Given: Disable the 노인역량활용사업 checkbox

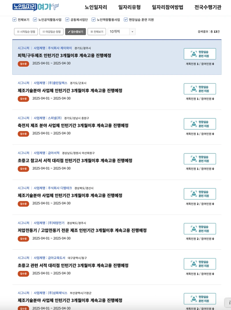Looking at the screenshot, I should pyautogui.click(x=93, y=20).
